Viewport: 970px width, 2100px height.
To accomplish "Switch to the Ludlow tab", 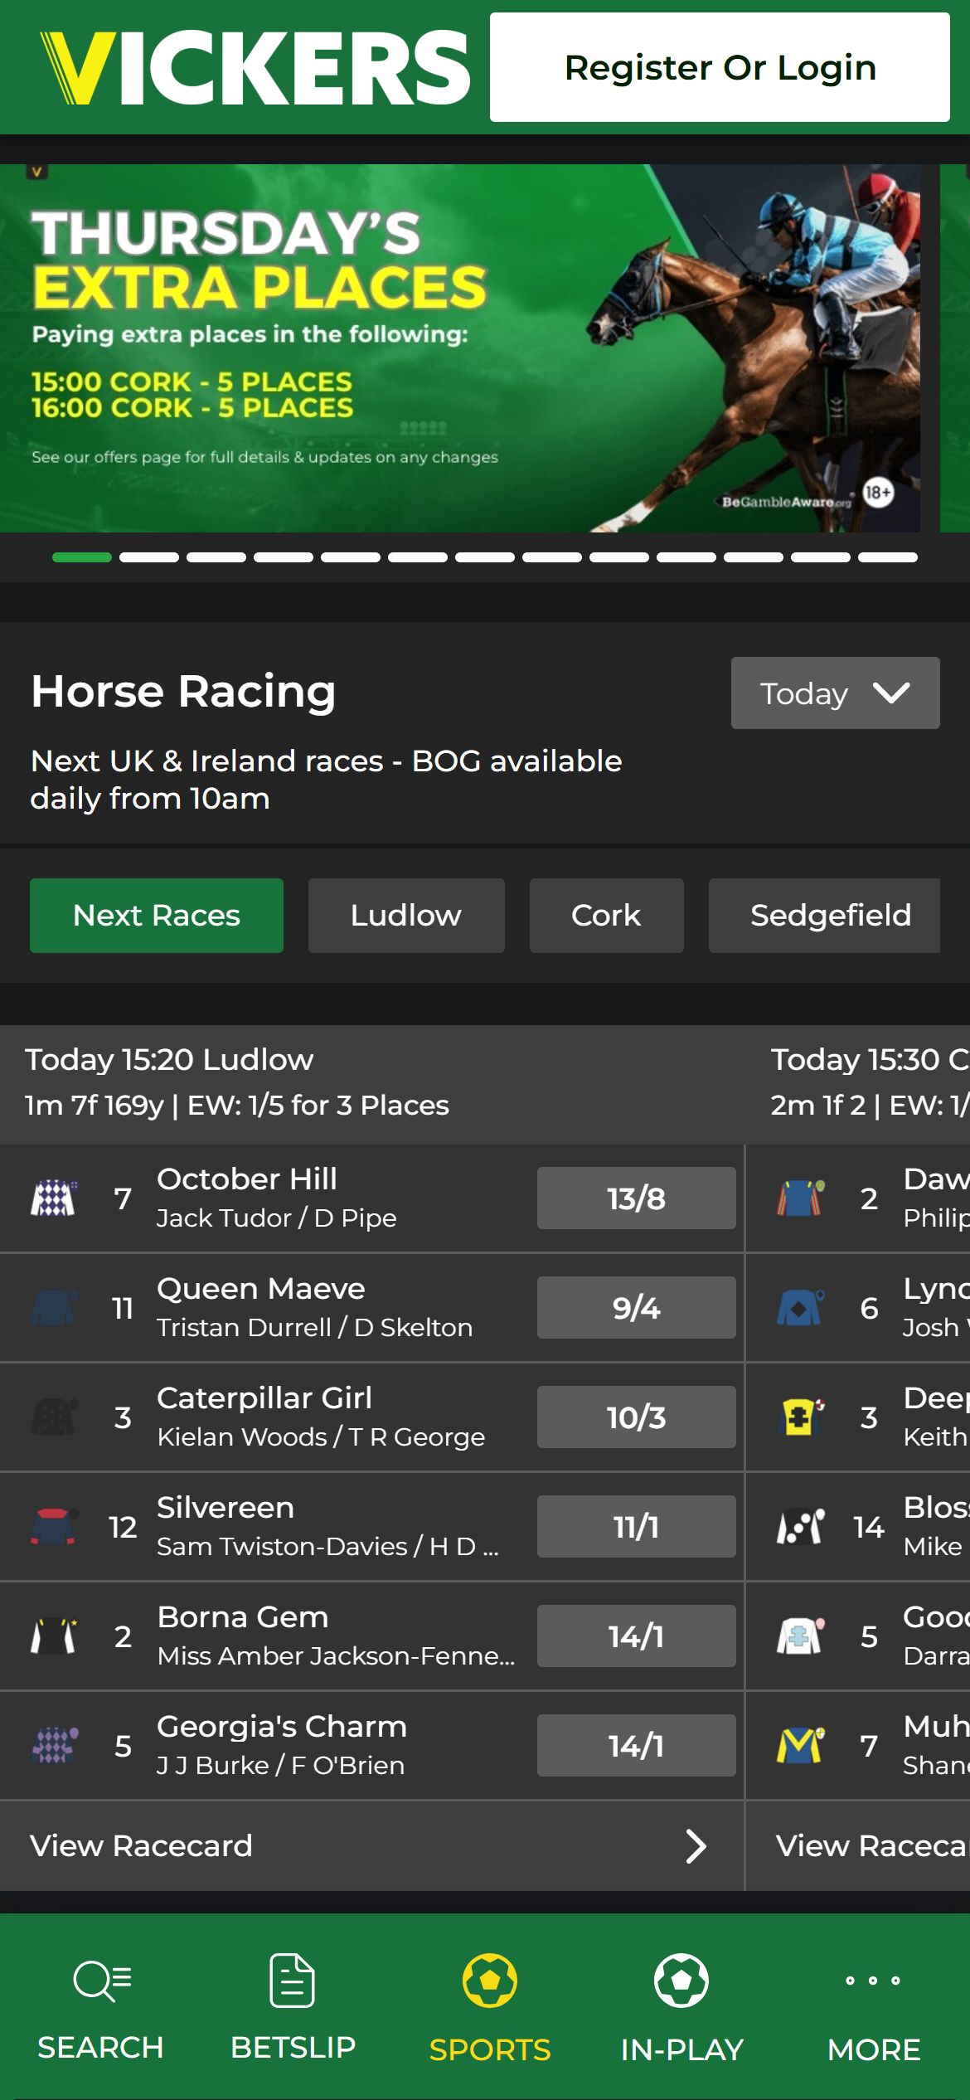I will tap(406, 916).
